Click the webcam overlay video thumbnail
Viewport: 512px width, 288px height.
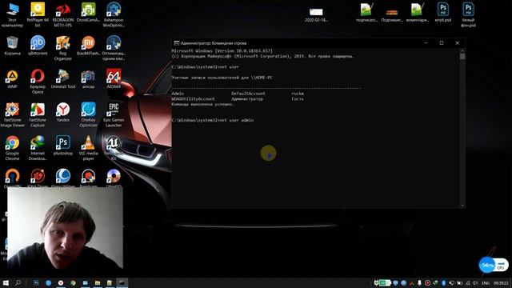65,228
